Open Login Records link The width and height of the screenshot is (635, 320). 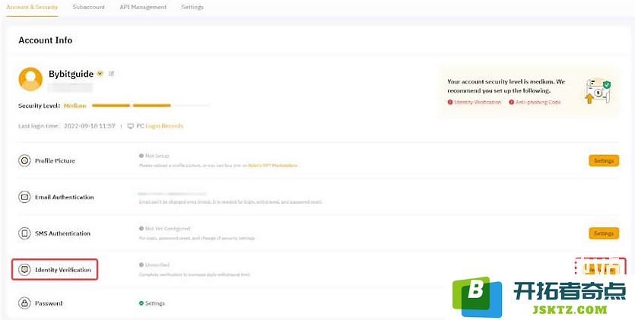click(x=164, y=126)
